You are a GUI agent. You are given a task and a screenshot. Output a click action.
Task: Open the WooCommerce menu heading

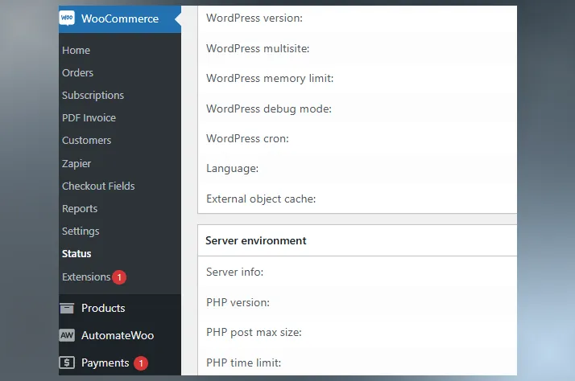tap(120, 18)
